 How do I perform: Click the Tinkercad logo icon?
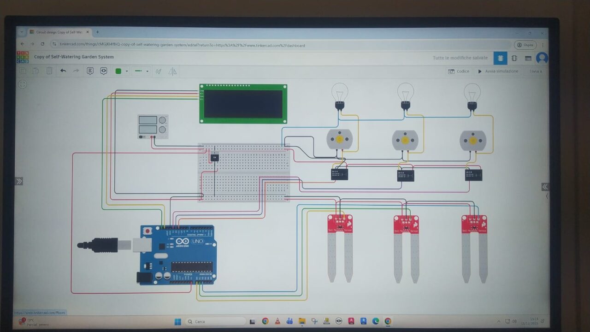click(x=22, y=57)
